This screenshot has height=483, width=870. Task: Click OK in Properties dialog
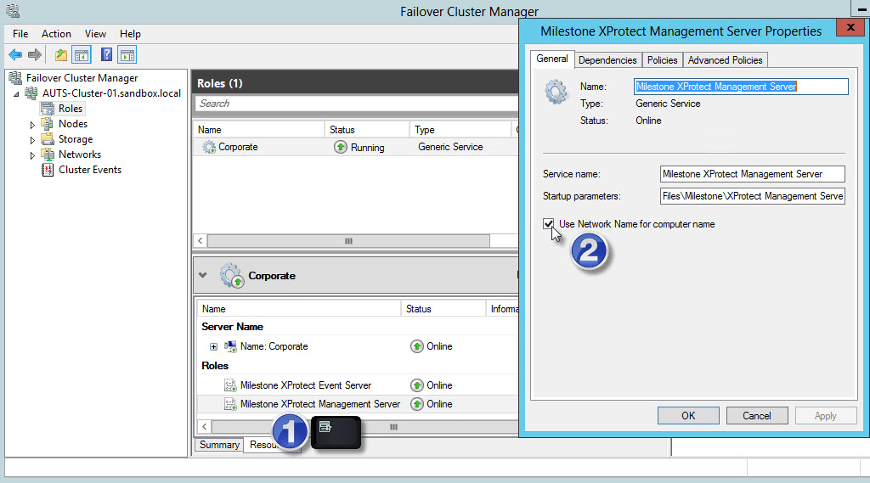[x=688, y=415]
